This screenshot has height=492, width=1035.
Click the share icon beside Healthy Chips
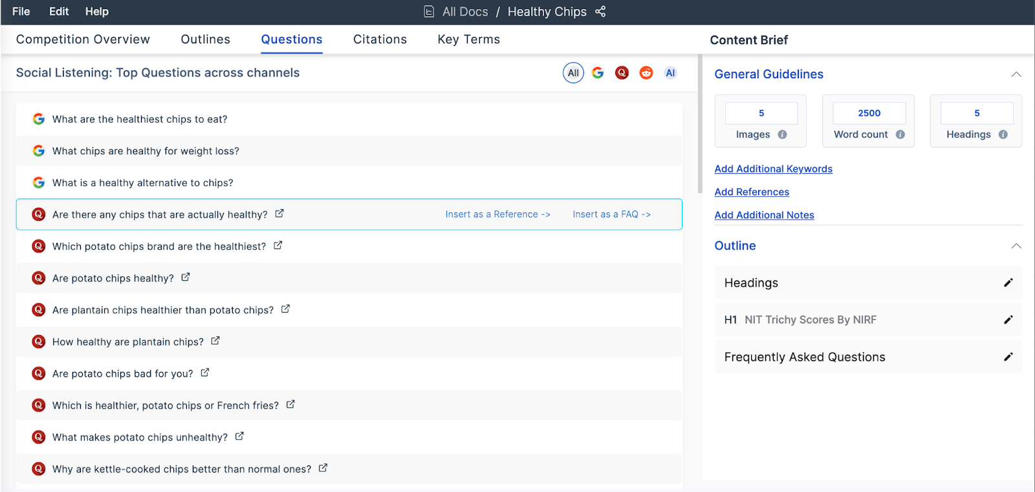[x=600, y=12]
